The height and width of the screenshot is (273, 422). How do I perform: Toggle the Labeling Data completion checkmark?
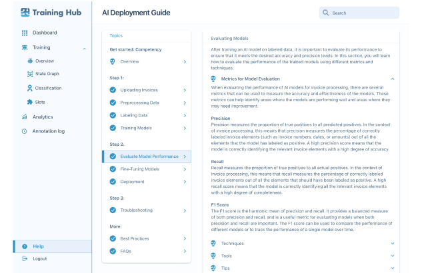(x=113, y=115)
